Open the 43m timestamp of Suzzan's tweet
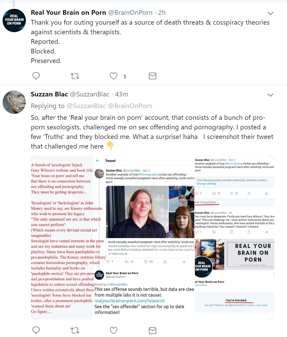Viewport: 287px width, 337px height. 121,94
